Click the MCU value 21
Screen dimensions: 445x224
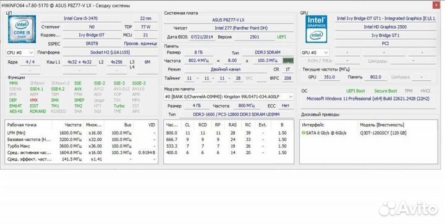coord(146,35)
